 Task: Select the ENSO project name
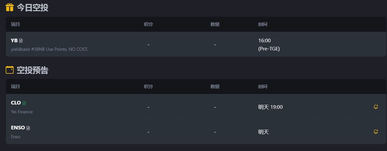click(x=18, y=128)
